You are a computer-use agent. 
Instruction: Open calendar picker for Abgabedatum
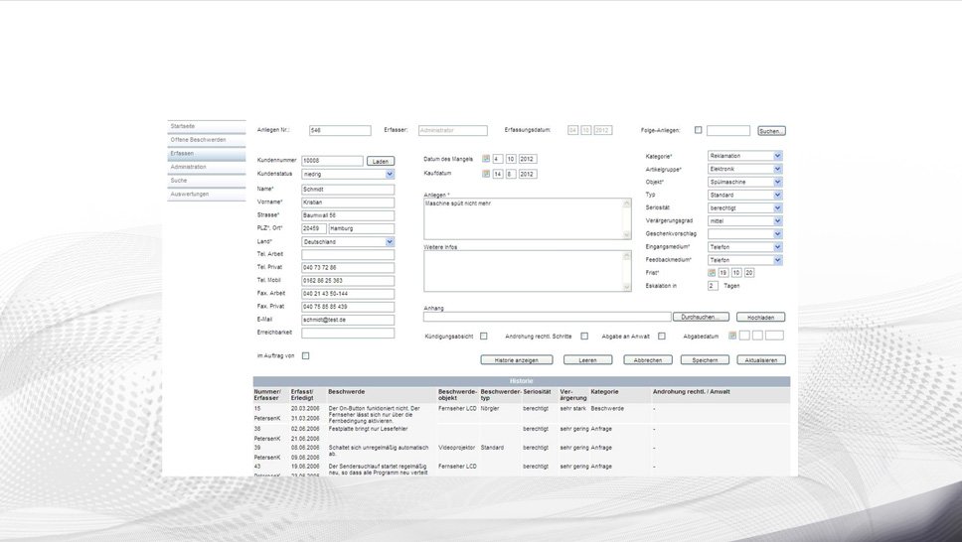pos(731,336)
